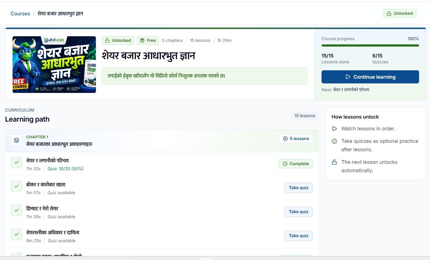The height and width of the screenshot is (260, 430).
Task: Click the check circle icon beside Take quizzes tip
Action: point(334,141)
